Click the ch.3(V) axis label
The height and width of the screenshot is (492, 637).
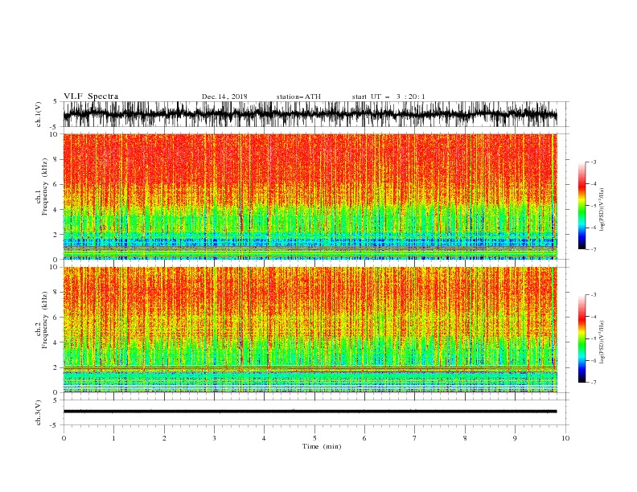38,412
